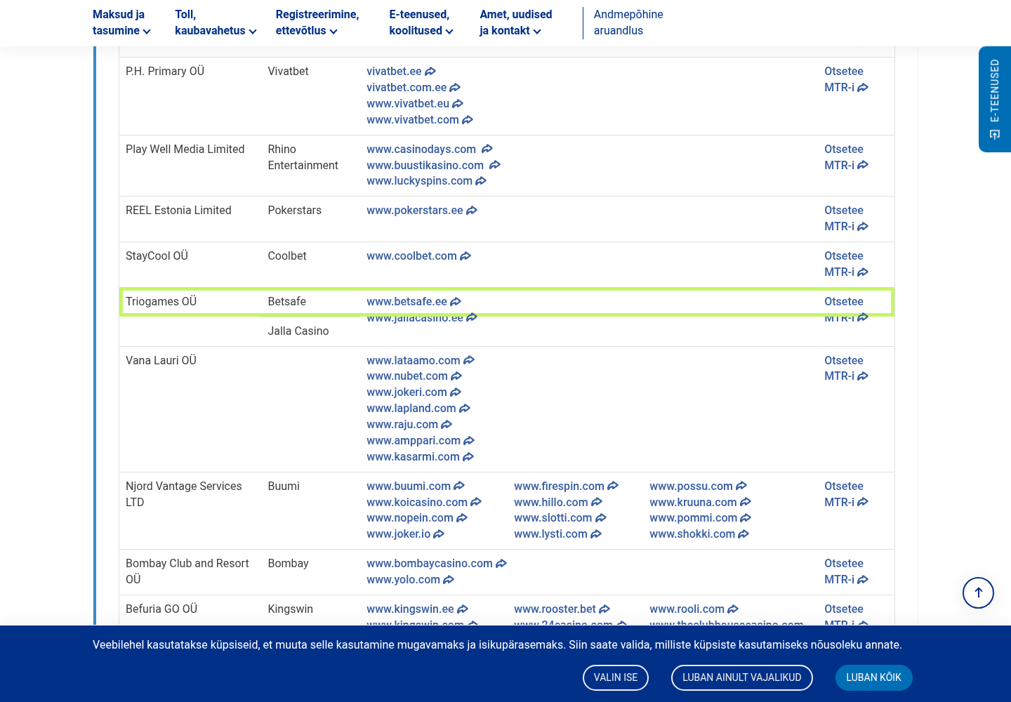Open the www.pokerstars.ee link
Screen dimensions: 1011x702
pyautogui.click(x=421, y=211)
